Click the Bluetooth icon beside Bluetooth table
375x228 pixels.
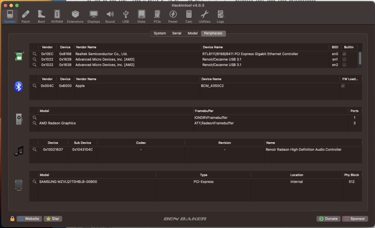pyautogui.click(x=19, y=87)
